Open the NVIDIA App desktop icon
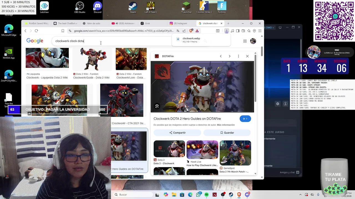 (9, 53)
